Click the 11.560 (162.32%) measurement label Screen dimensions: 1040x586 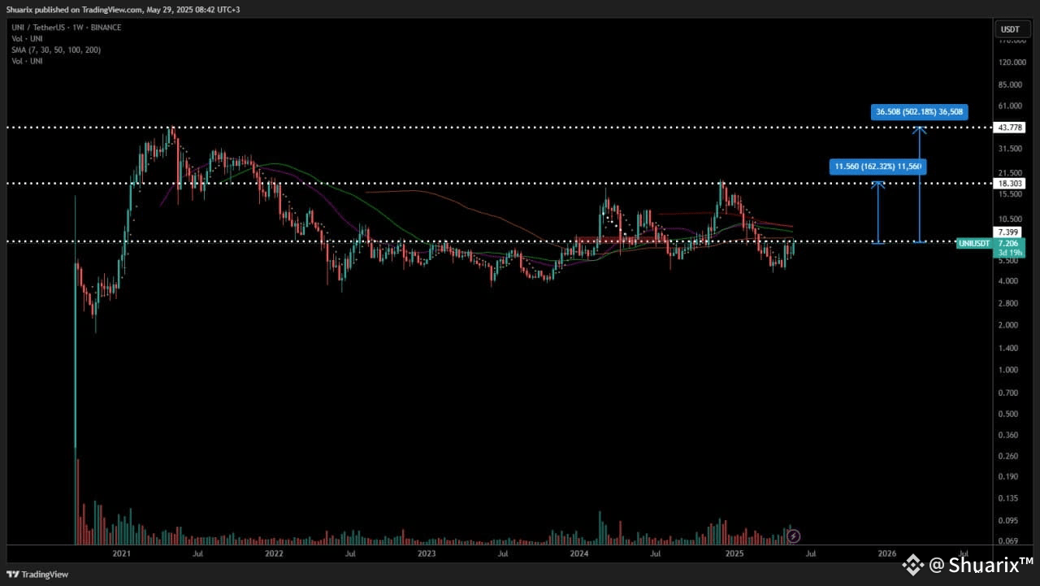[x=877, y=167]
